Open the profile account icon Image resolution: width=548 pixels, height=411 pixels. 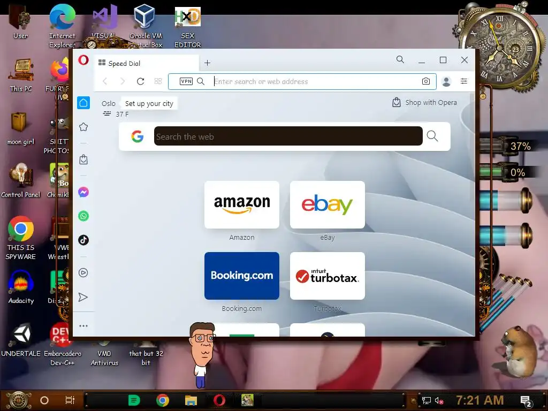(x=446, y=81)
